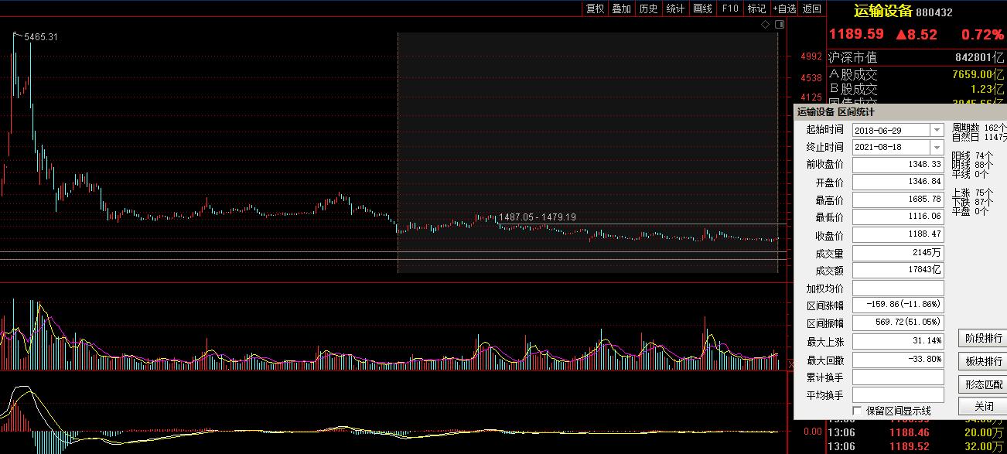Click the 4538 price axis label
Viewport: 1007px width, 454px height.
(811, 78)
